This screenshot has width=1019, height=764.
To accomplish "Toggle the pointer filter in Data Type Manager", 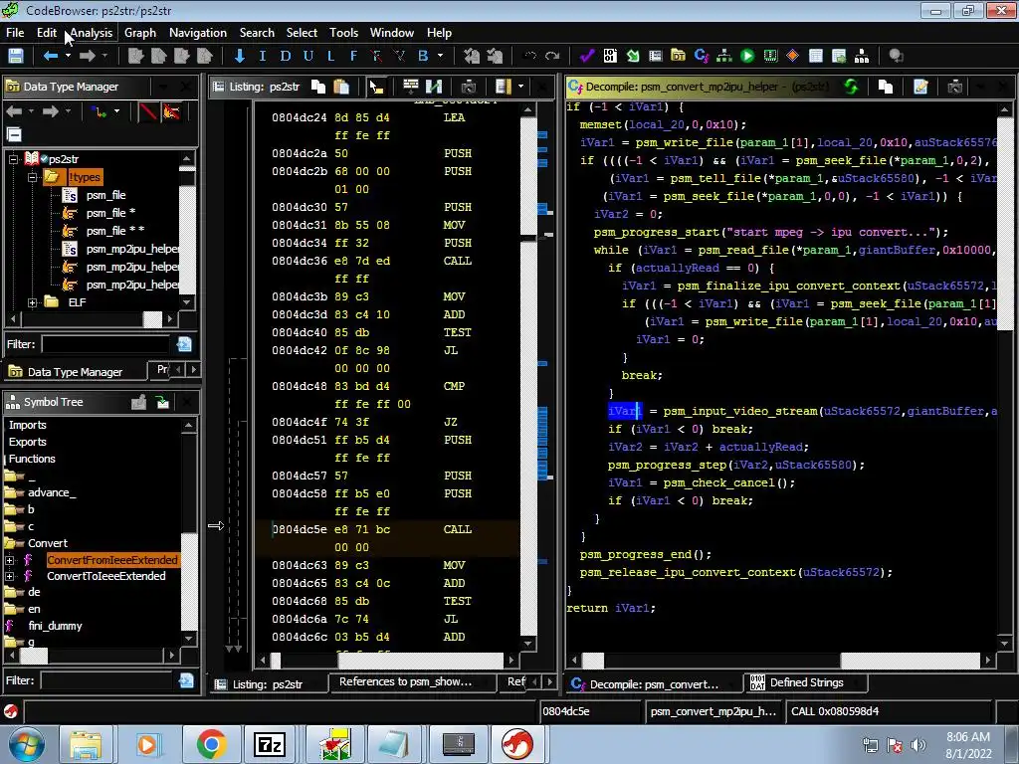I will pos(171,111).
